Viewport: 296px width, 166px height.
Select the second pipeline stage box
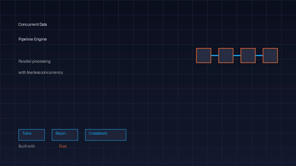pyautogui.click(x=226, y=55)
